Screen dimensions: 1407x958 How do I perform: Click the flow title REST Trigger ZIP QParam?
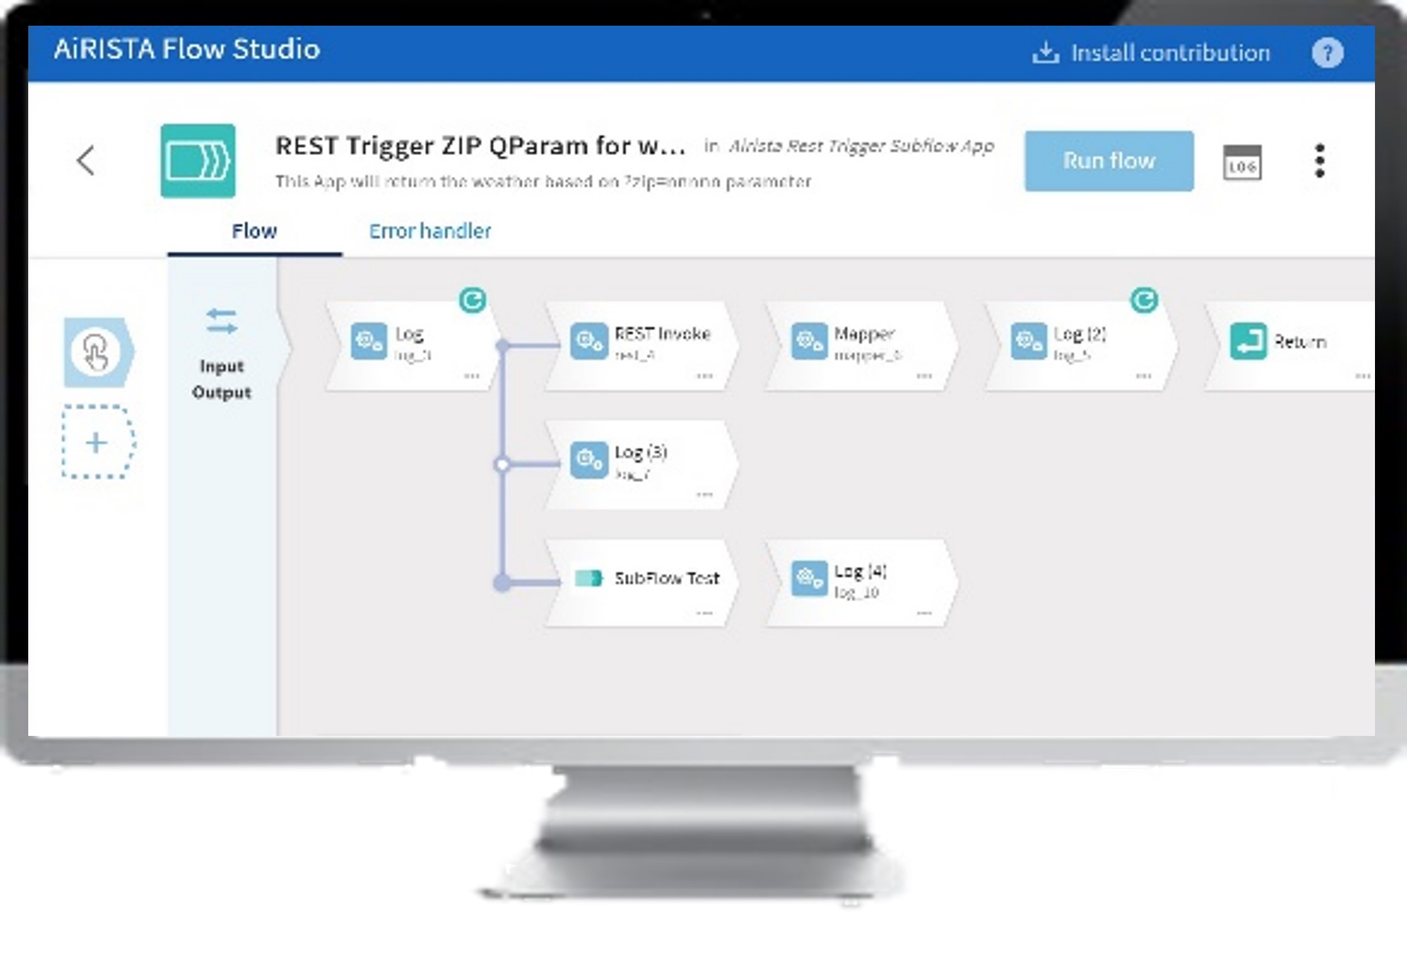coord(480,146)
